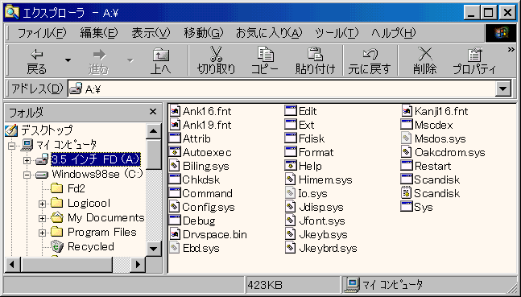Collapse the マイ コンピュータ tree node
521x297 pixels.
(12, 146)
